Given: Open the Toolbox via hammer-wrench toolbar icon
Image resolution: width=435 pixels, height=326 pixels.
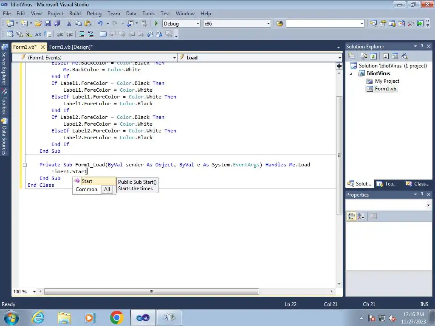Looking at the screenshot, I should 411,24.
